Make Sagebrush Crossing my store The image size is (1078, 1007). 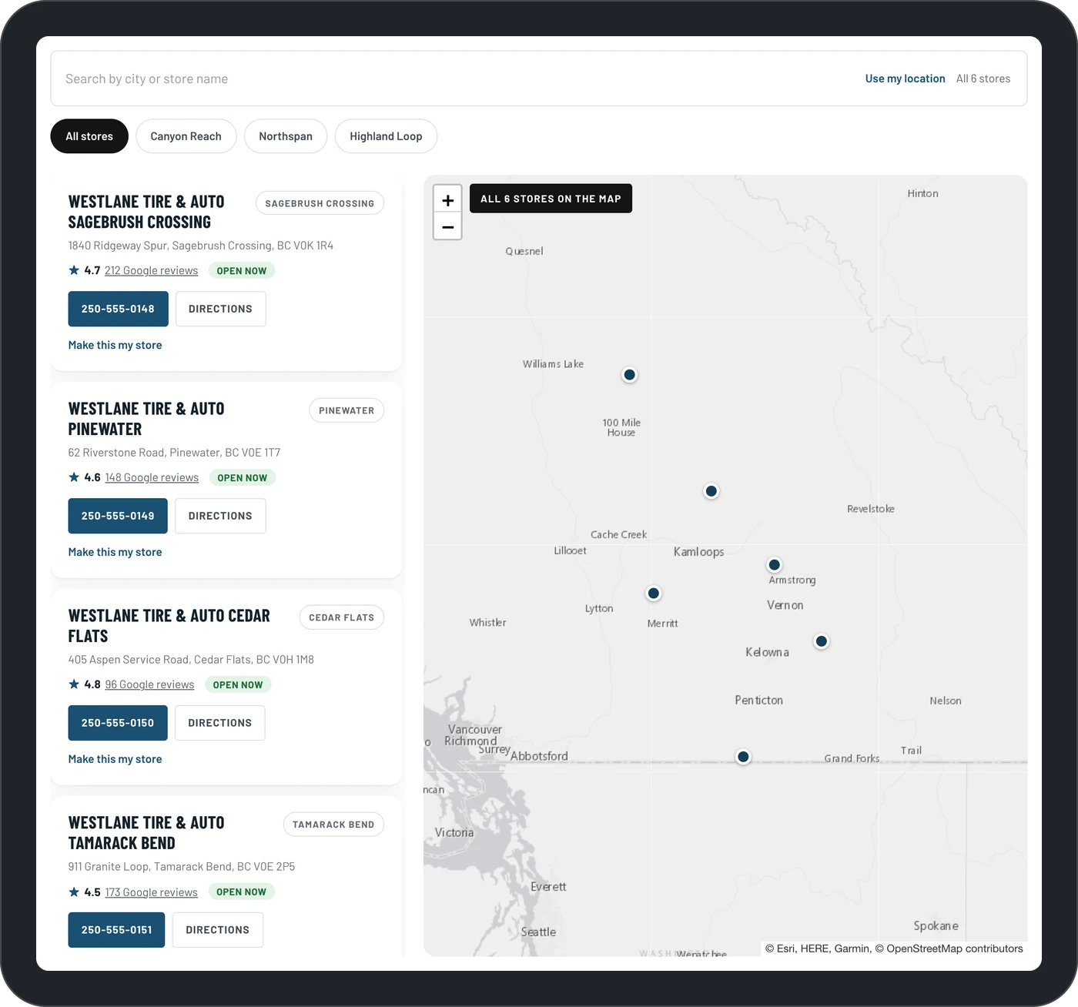115,345
